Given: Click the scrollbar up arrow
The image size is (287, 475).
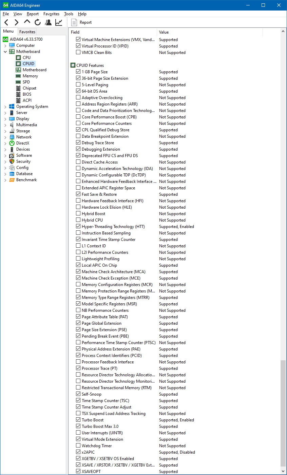Looking at the screenshot, I should tap(284, 32).
